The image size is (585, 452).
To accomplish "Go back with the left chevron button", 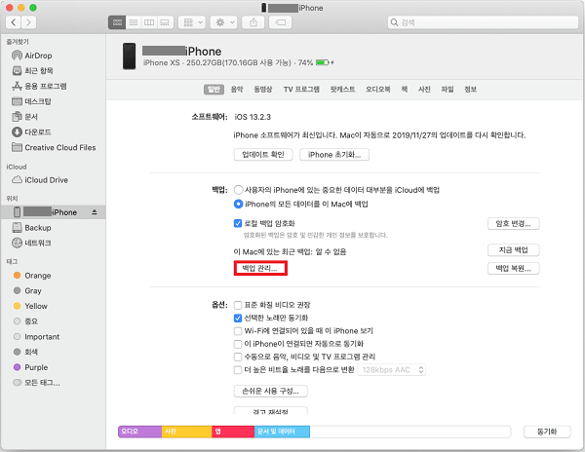I will coord(14,22).
